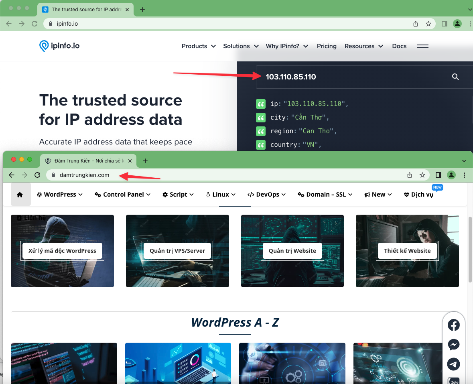Open the Pricing page
The image size is (473, 384).
tap(327, 46)
